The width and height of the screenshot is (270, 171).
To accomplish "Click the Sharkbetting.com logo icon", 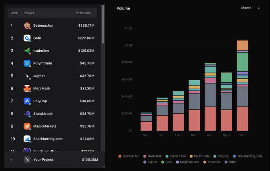I will click(27, 139).
